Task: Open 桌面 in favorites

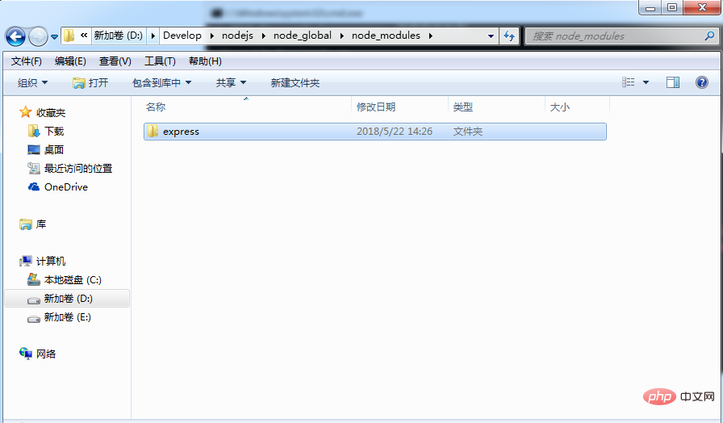Action: (54, 150)
